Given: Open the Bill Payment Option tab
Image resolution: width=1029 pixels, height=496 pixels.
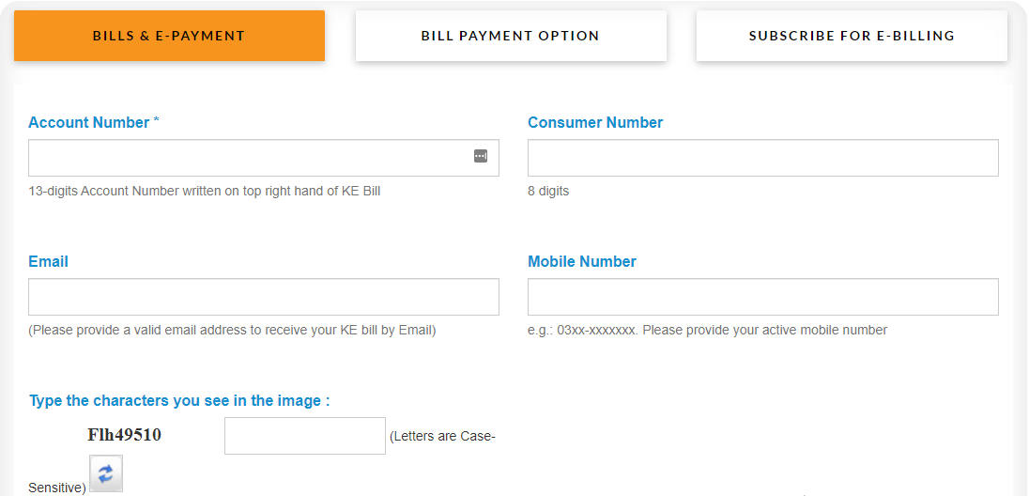Looking at the screenshot, I should (x=511, y=36).
